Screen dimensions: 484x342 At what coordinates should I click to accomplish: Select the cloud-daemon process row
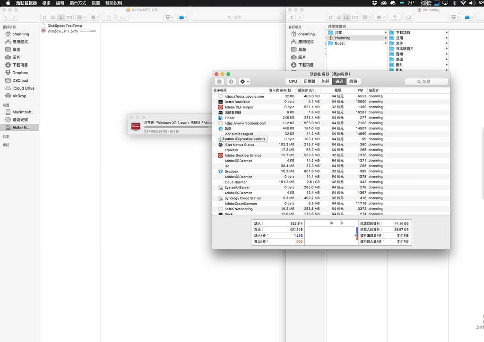coord(331,182)
